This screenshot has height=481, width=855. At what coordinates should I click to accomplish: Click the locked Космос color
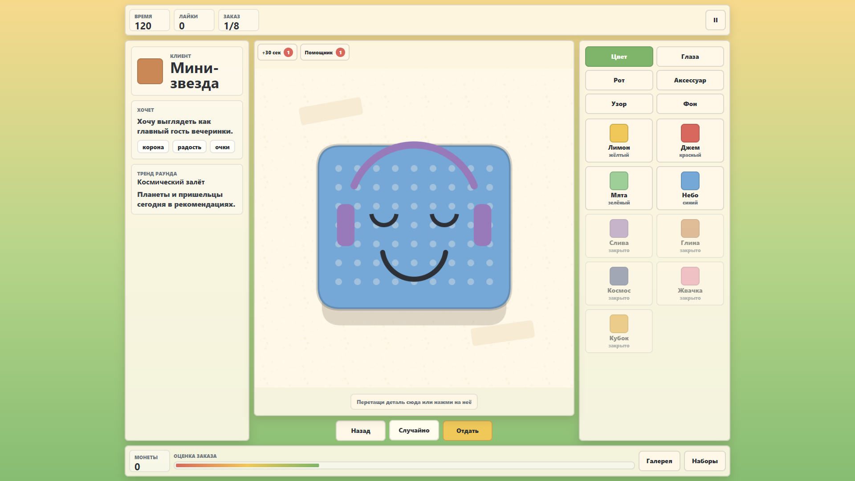pyautogui.click(x=619, y=283)
